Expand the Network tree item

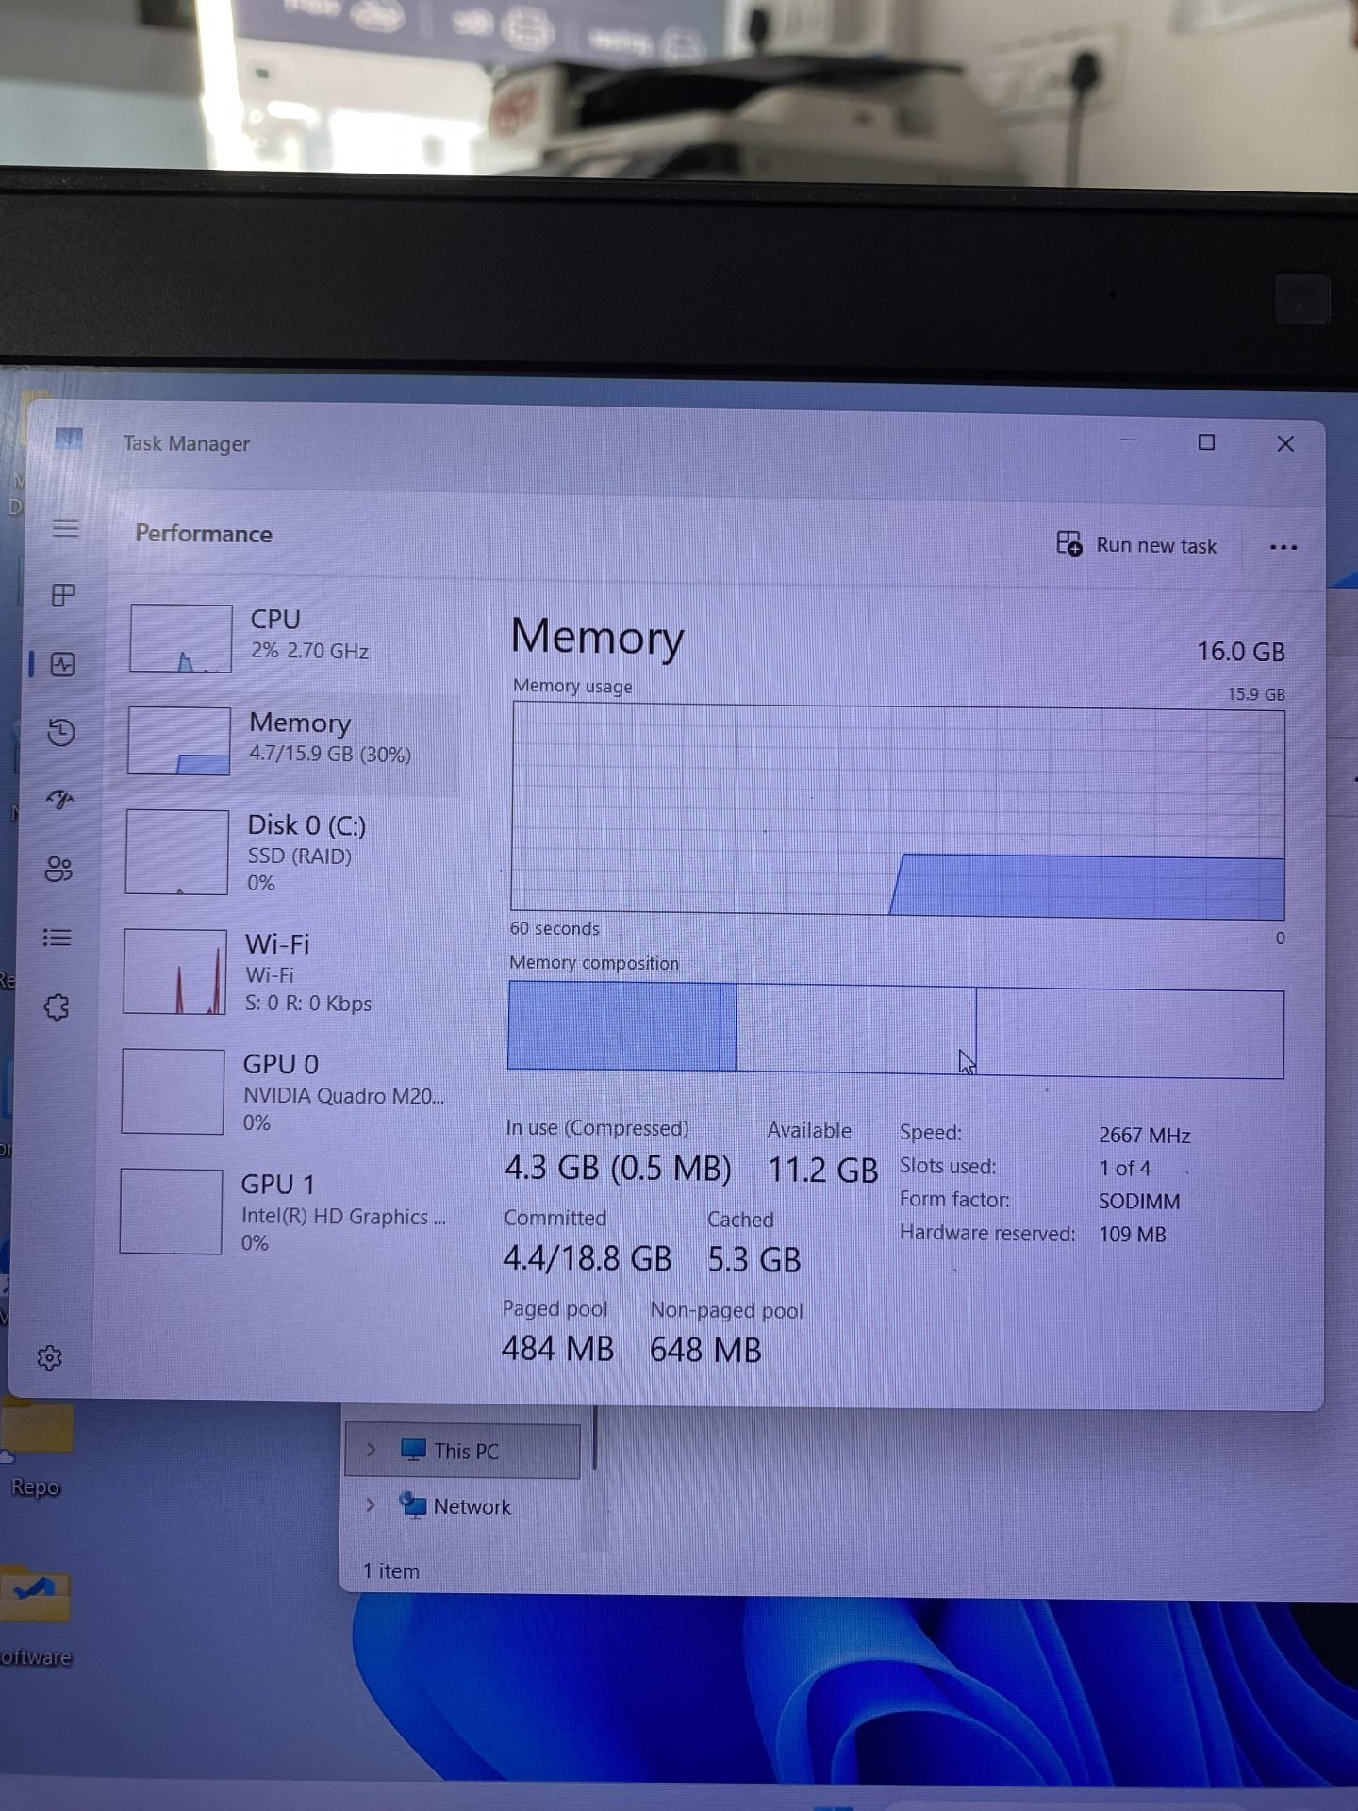pos(371,1504)
